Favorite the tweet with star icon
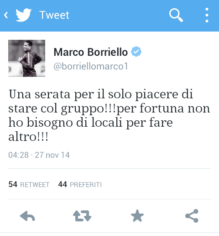Image resolution: width=219 pixels, height=236 pixels. coord(137,215)
